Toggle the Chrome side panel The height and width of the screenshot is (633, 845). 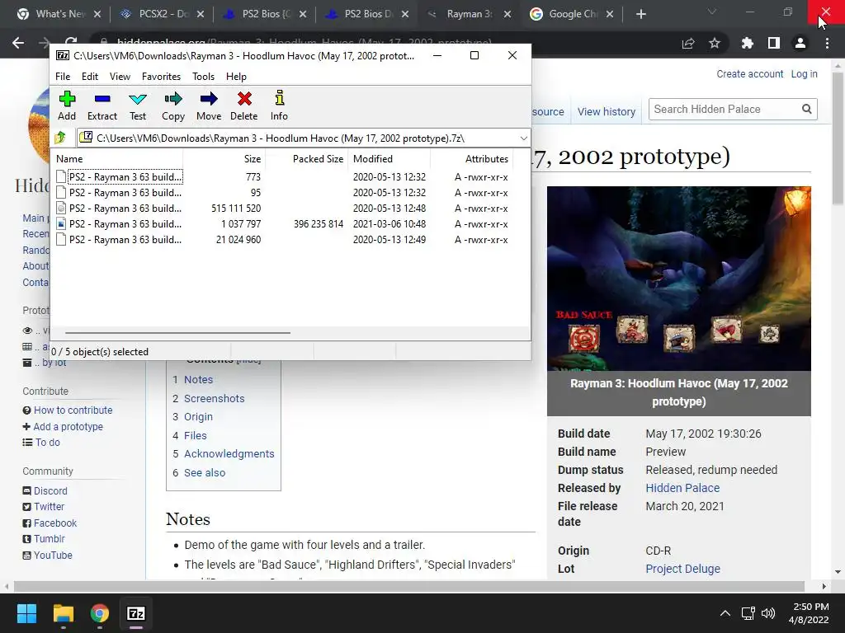coord(773,43)
